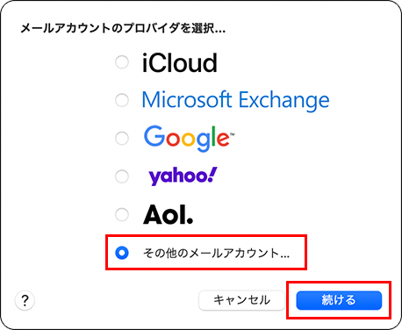Click the selected その他のメールアカウント radio button
The image size is (402, 330).
[122, 253]
